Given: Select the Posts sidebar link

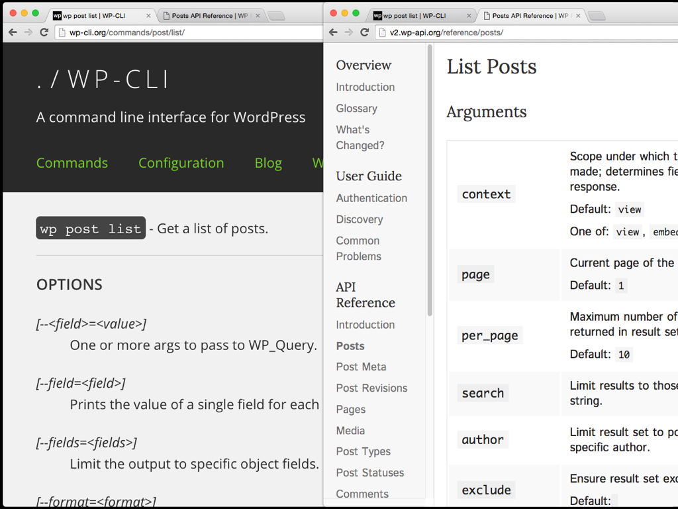Looking at the screenshot, I should coord(350,346).
